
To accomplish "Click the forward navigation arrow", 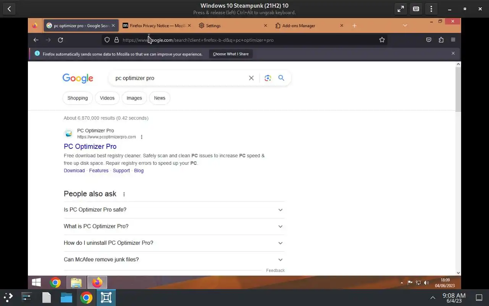I will coord(48,40).
